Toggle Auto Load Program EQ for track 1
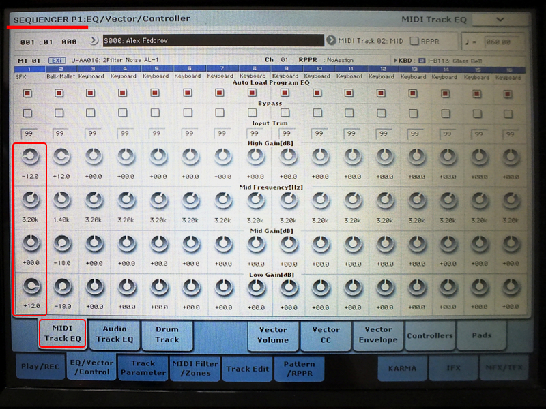This screenshot has height=409, width=546. [27, 93]
